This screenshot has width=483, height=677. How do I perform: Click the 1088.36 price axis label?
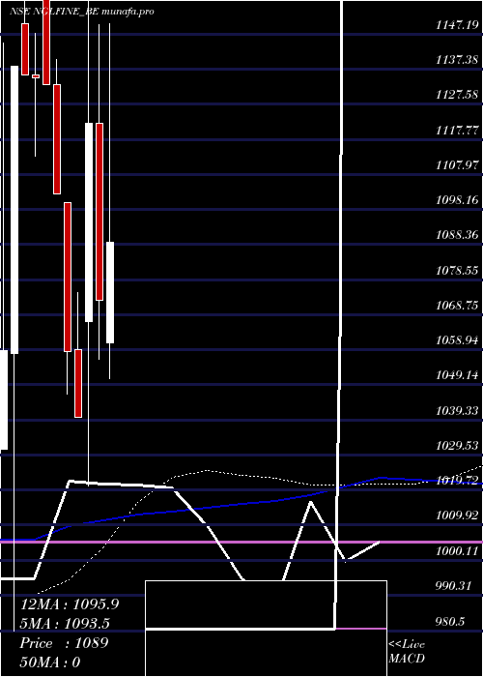click(x=457, y=235)
